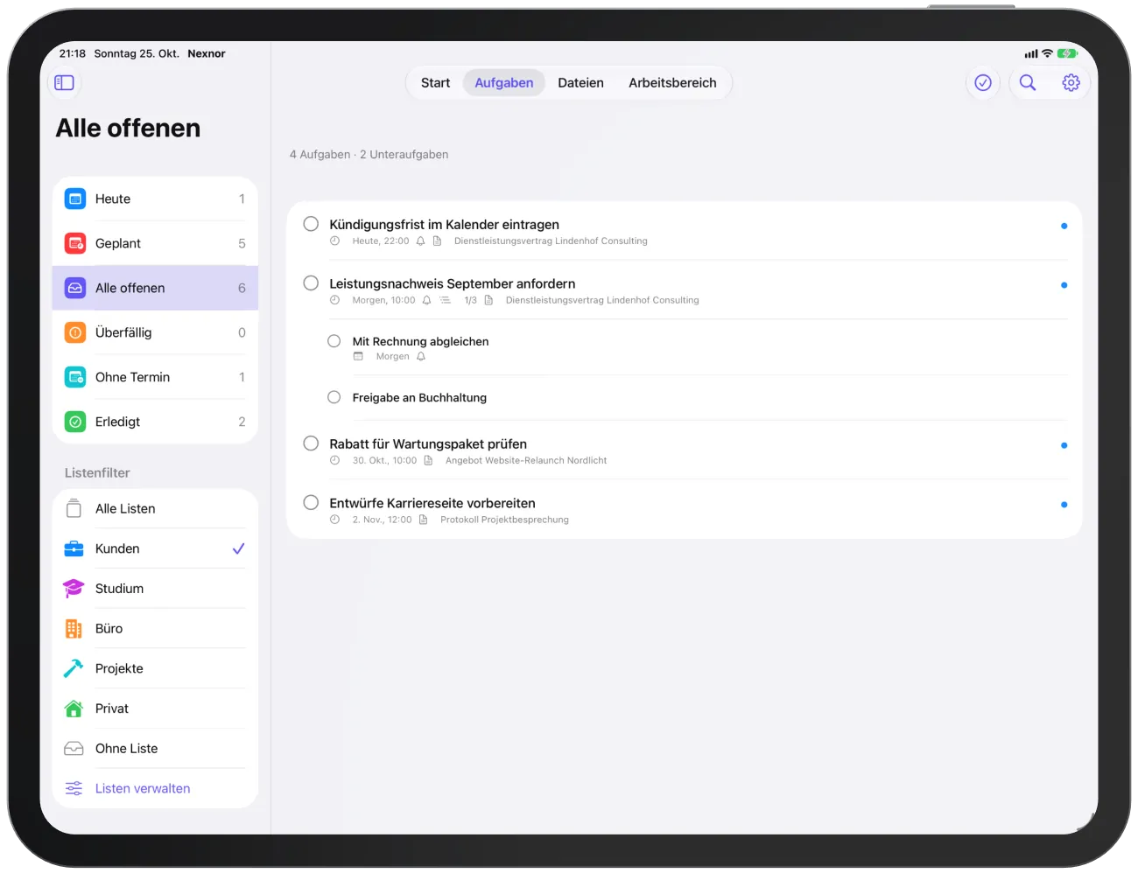
Task: Click the Projekte hammer icon
Action: coord(74,668)
